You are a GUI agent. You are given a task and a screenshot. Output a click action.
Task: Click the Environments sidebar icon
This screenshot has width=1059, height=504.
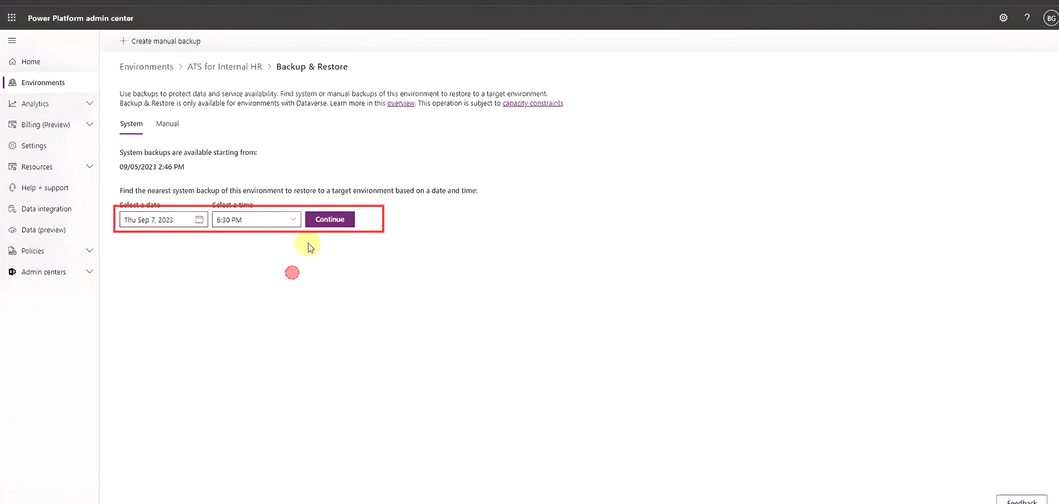pos(13,83)
